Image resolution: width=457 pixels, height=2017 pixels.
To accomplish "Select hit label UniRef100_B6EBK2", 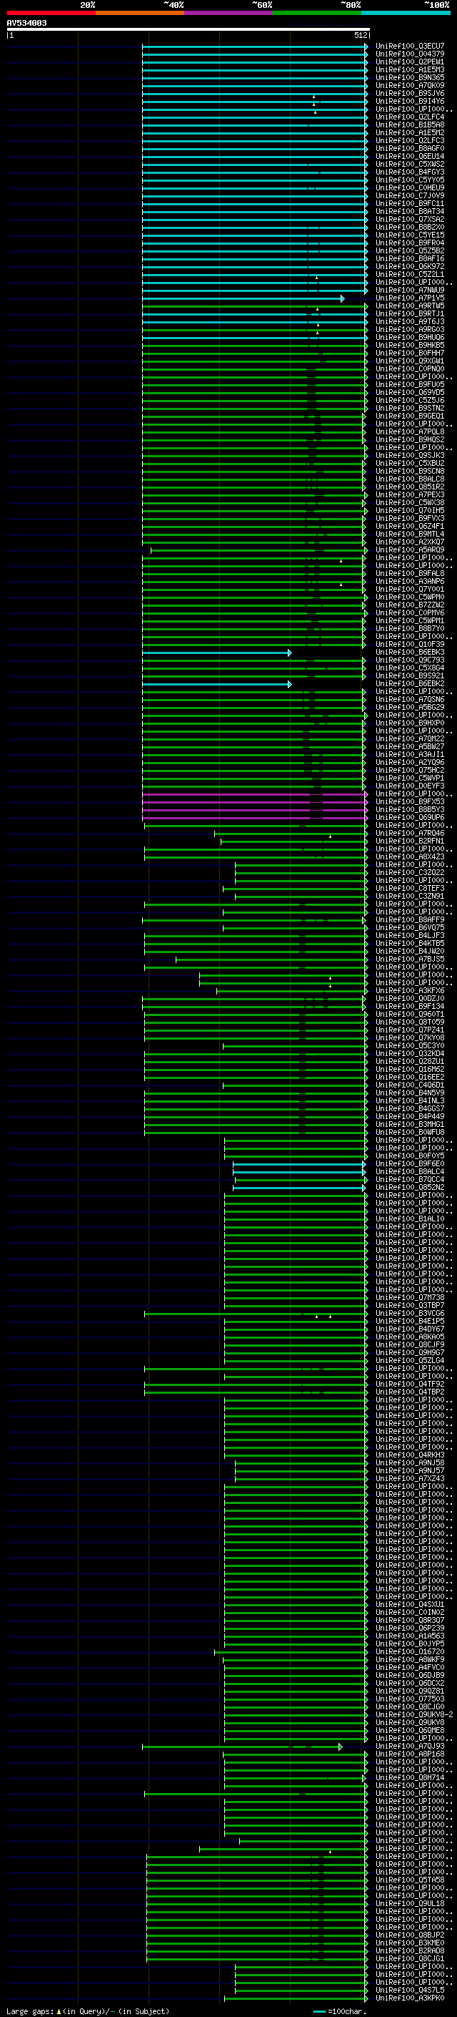I will [409, 683].
